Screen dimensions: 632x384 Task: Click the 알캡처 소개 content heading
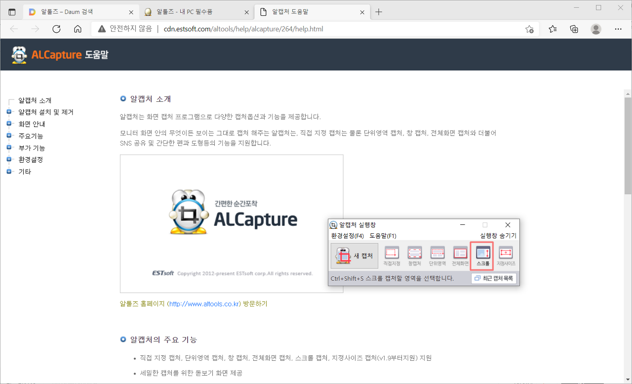(x=150, y=99)
